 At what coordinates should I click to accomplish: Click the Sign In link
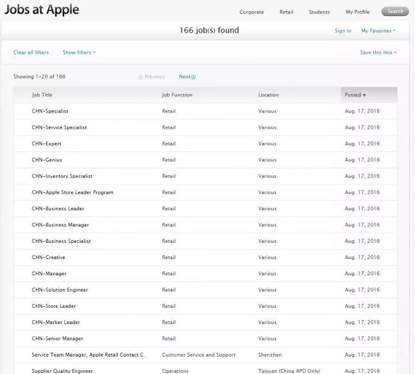pyautogui.click(x=343, y=31)
